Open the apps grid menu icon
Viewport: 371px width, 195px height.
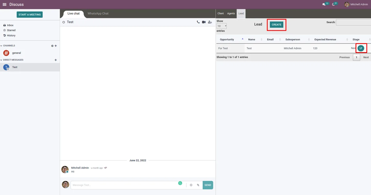click(4, 4)
